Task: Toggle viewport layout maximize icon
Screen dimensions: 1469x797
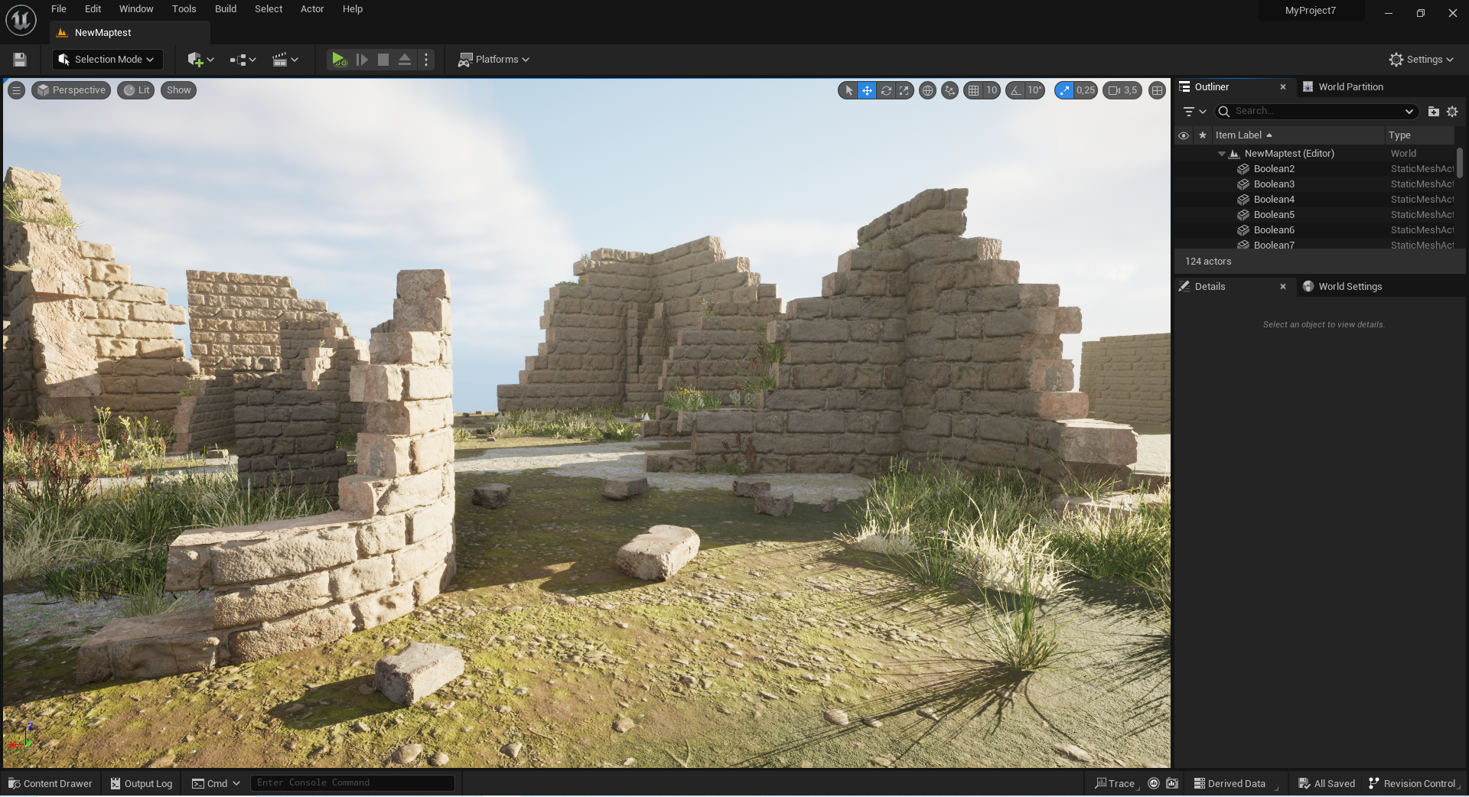Action: pyautogui.click(x=1158, y=90)
